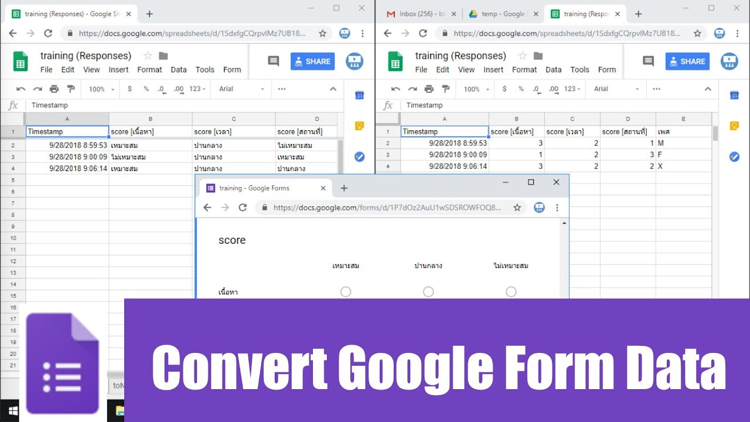Reload page in Google Forms window
750x422 pixels.
243,207
